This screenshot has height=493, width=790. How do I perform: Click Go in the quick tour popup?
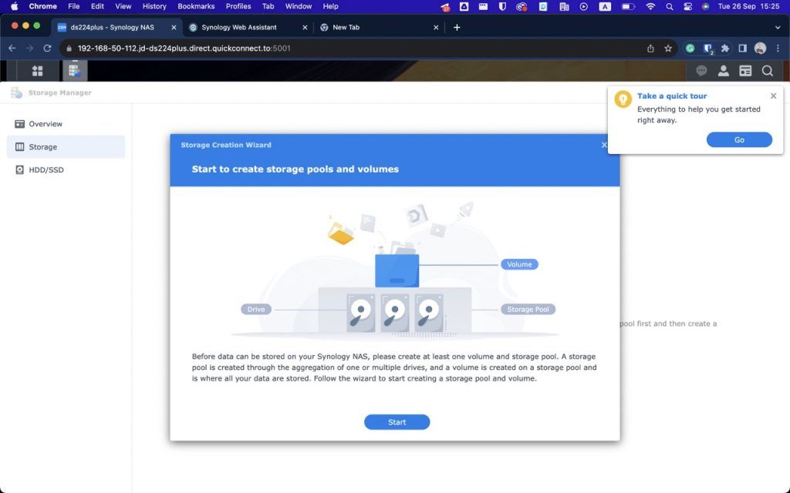pos(739,140)
